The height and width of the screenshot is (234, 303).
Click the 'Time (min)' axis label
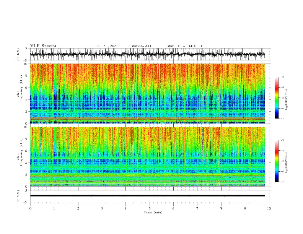click(153, 212)
